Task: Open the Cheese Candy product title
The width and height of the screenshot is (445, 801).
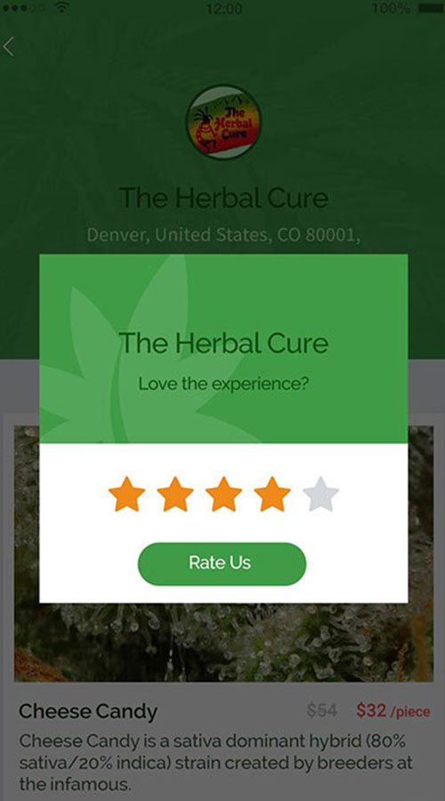Action: pos(88,711)
